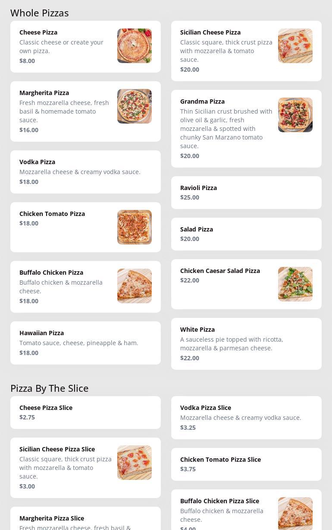
Task: Click the Vodka Pizza Slice title
Action: coord(206,408)
